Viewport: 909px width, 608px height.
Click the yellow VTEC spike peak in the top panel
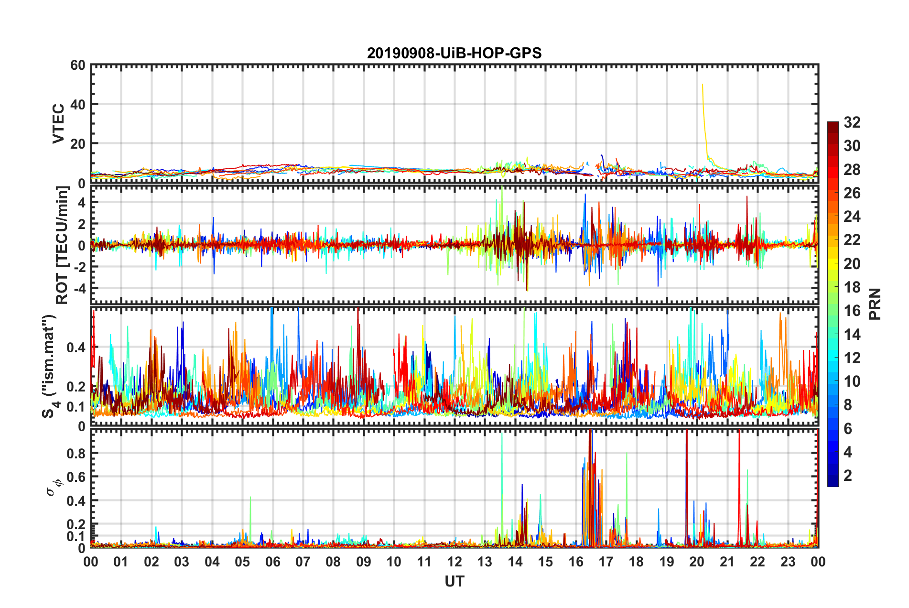coord(702,85)
